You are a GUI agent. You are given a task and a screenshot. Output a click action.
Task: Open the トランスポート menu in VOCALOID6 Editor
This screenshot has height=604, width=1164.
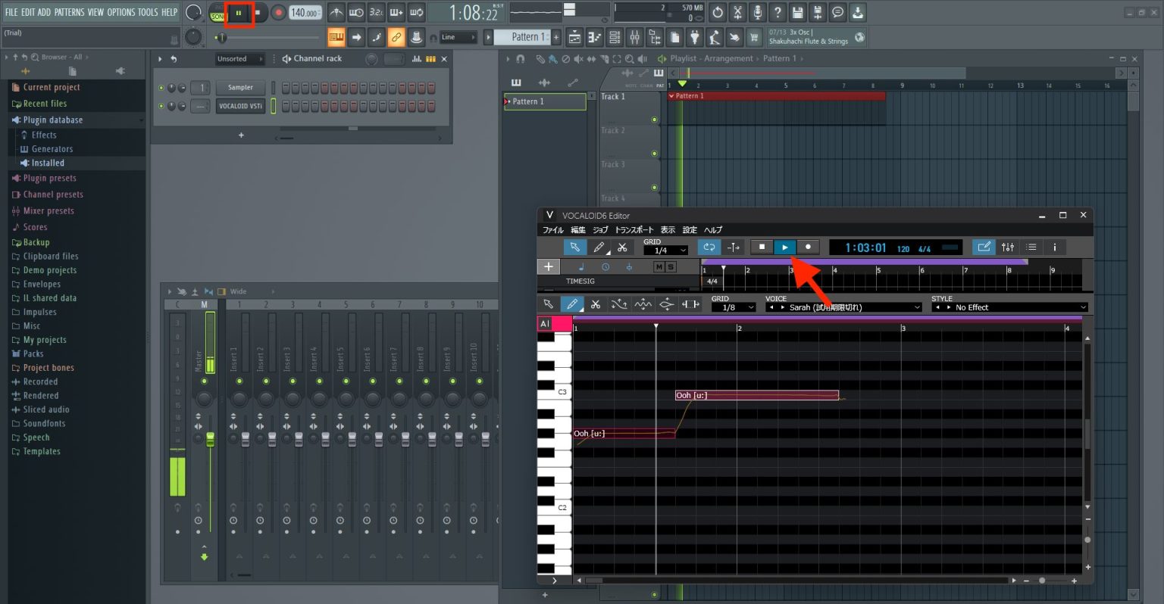pos(635,229)
